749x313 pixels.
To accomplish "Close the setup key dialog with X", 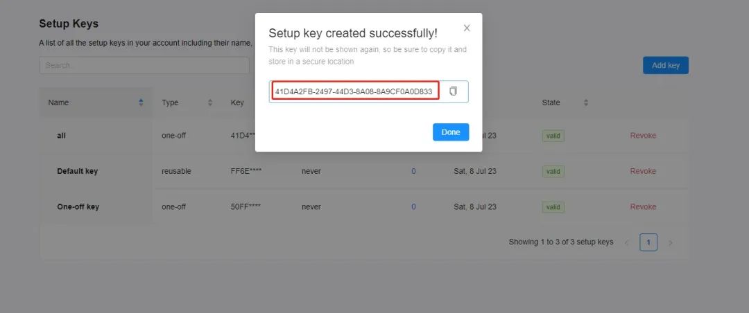I will [x=467, y=28].
